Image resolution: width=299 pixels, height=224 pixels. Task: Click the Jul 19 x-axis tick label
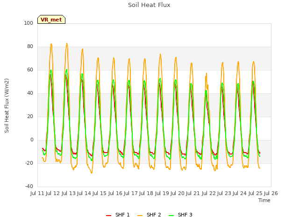(x=162, y=193)
